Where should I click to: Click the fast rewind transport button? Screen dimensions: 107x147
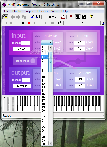11,23
